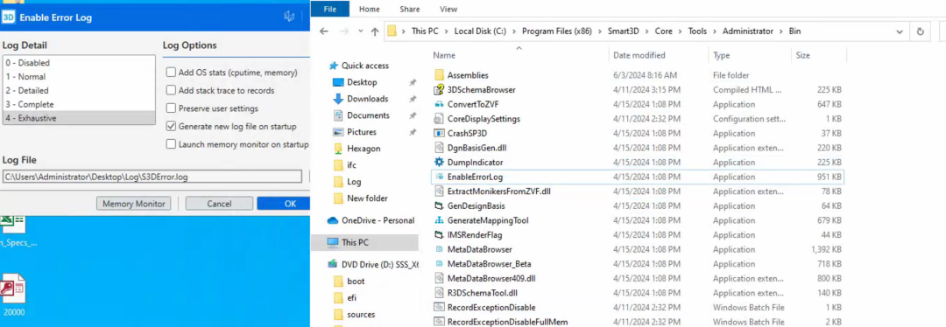
Task: Go up one folder level
Action: pos(375,31)
